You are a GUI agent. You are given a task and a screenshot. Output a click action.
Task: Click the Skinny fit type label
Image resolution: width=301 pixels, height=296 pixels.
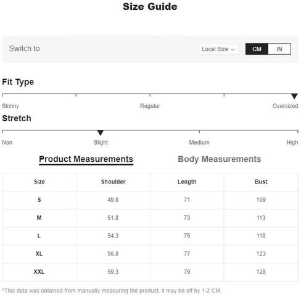[10, 106]
